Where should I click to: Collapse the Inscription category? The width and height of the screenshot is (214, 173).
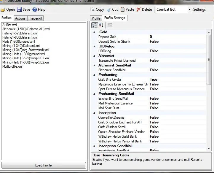tap(94, 113)
